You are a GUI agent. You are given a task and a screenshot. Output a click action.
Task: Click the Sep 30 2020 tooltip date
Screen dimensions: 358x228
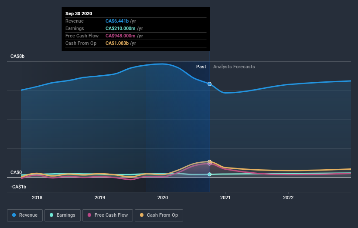[x=79, y=13]
